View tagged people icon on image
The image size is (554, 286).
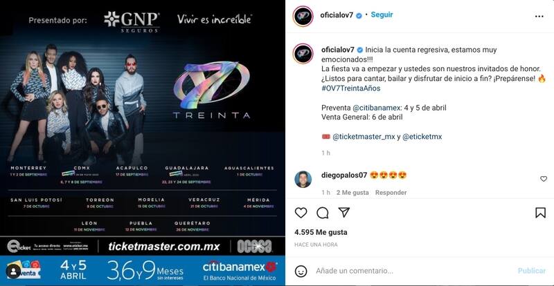coord(13,271)
